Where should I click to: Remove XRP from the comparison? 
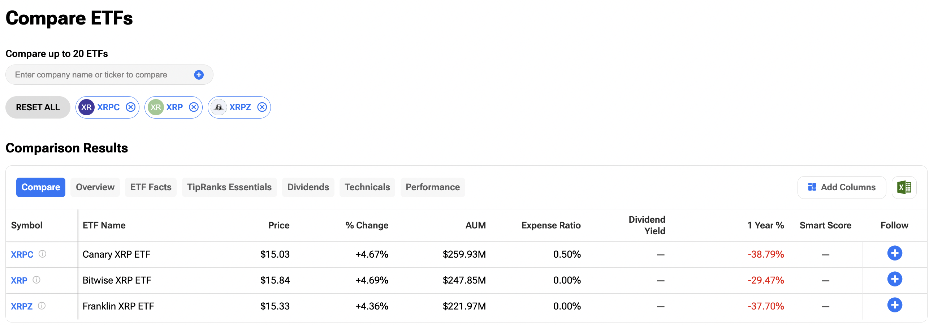pos(194,107)
